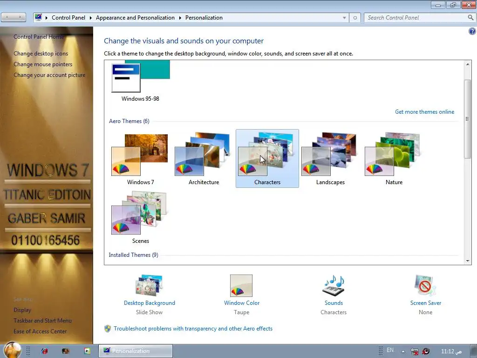Expand the arrow before Personalization breadcrumb
The image size is (477, 358).
coord(180,18)
